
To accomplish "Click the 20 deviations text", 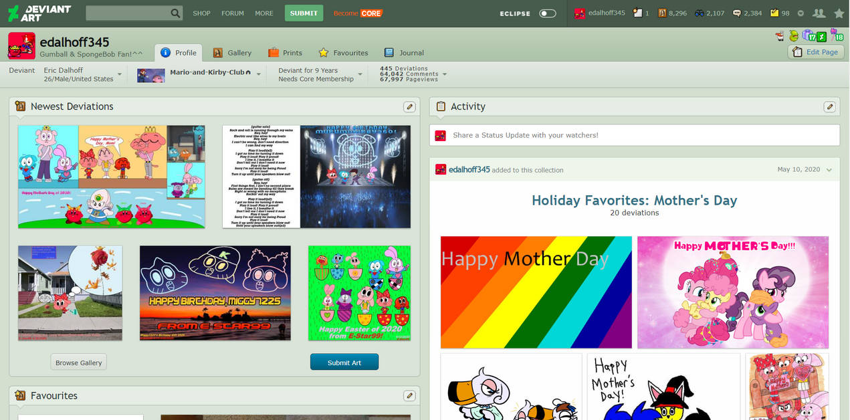I will (x=634, y=213).
